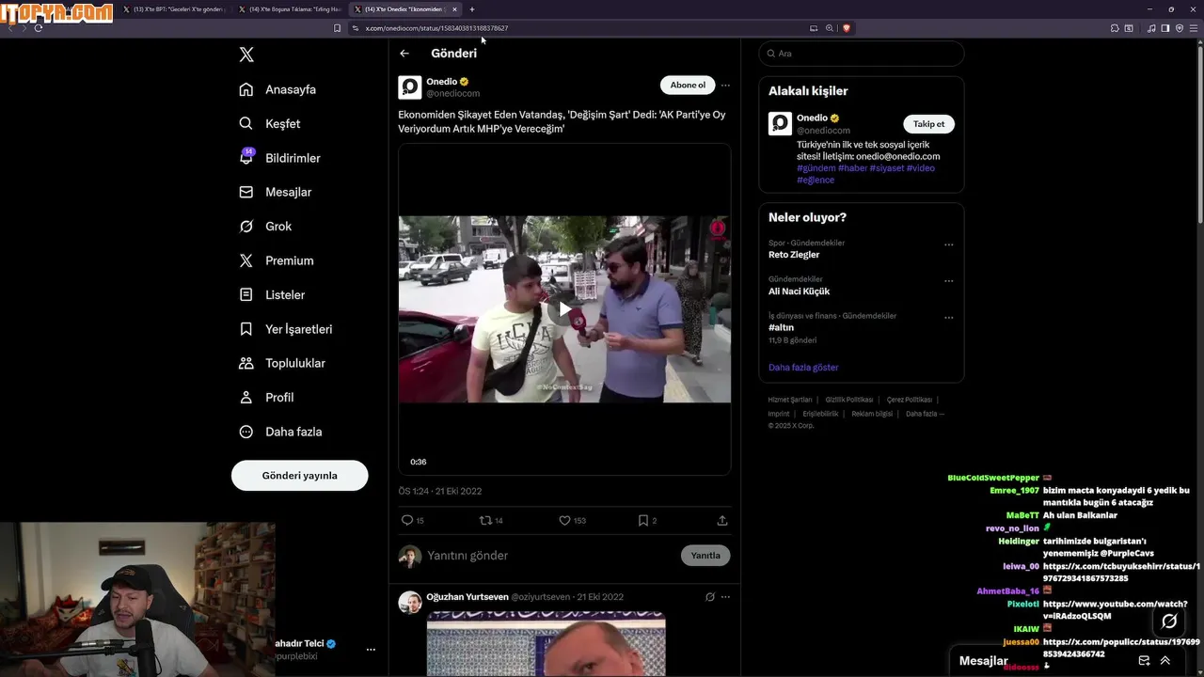Open a new browser tab
The height and width of the screenshot is (677, 1204).
472,9
